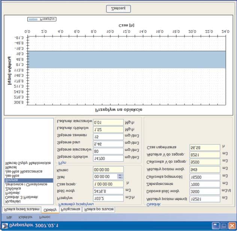
Task: Click the Parametry przepływu group label
Action: click(76, 204)
